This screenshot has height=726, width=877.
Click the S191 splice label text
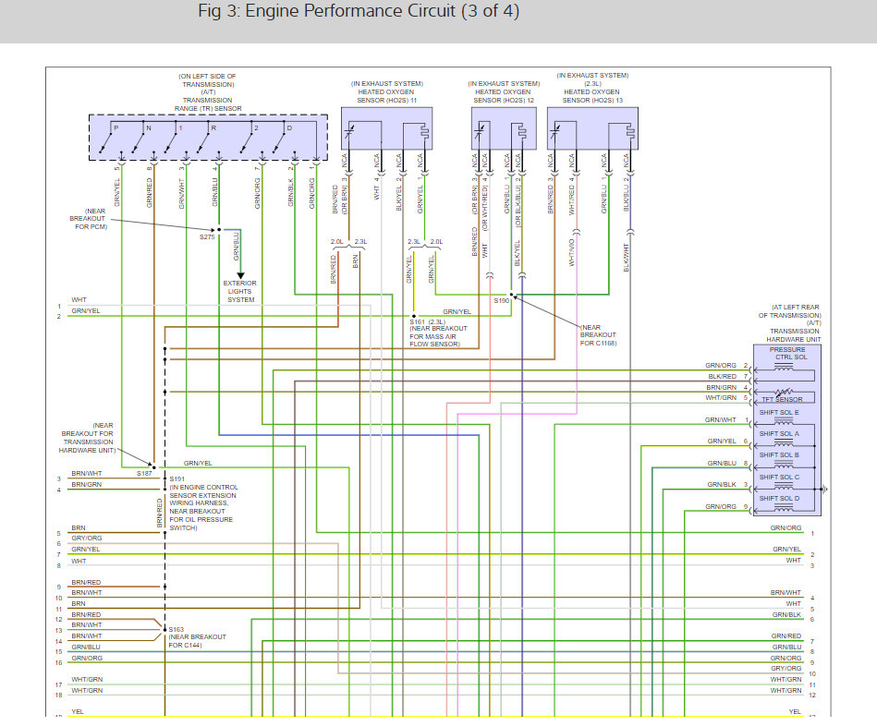(x=177, y=479)
